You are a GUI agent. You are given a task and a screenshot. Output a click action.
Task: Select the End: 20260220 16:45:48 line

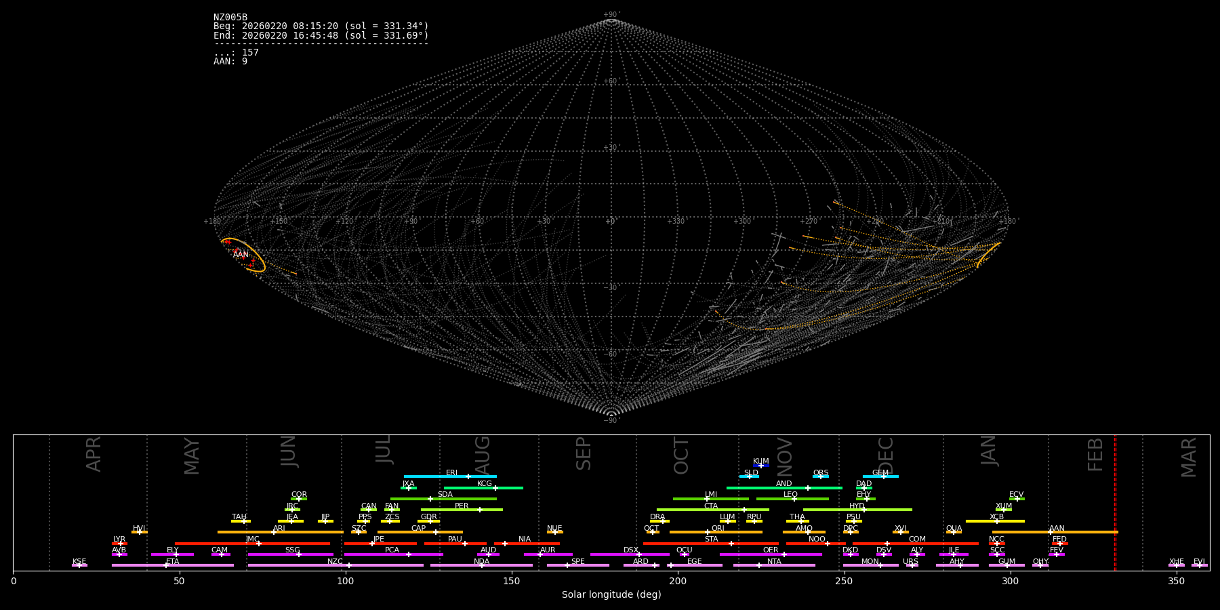click(x=321, y=35)
